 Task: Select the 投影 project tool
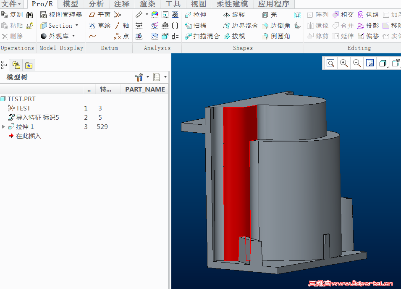coord(369,26)
